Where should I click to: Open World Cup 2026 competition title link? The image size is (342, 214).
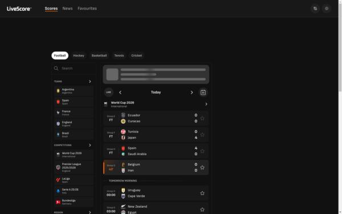[x=123, y=103]
